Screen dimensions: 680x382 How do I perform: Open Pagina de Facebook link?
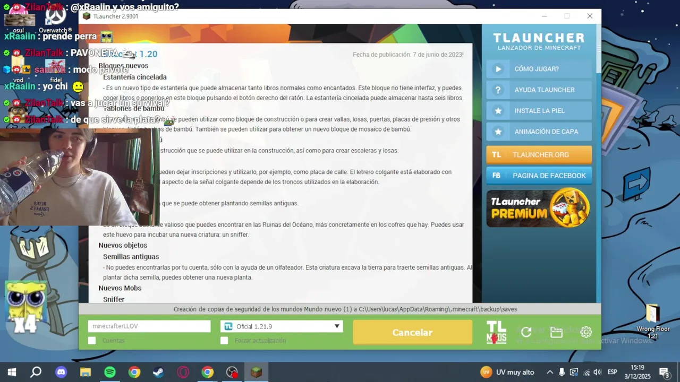[x=539, y=176]
